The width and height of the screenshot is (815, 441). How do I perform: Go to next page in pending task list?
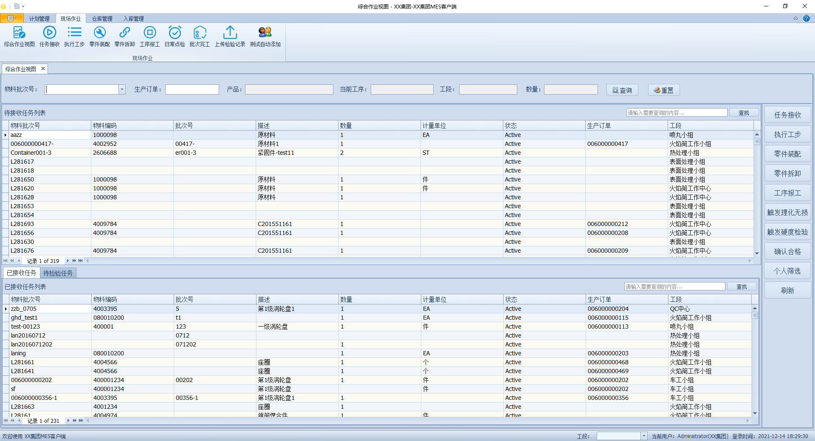click(x=74, y=261)
